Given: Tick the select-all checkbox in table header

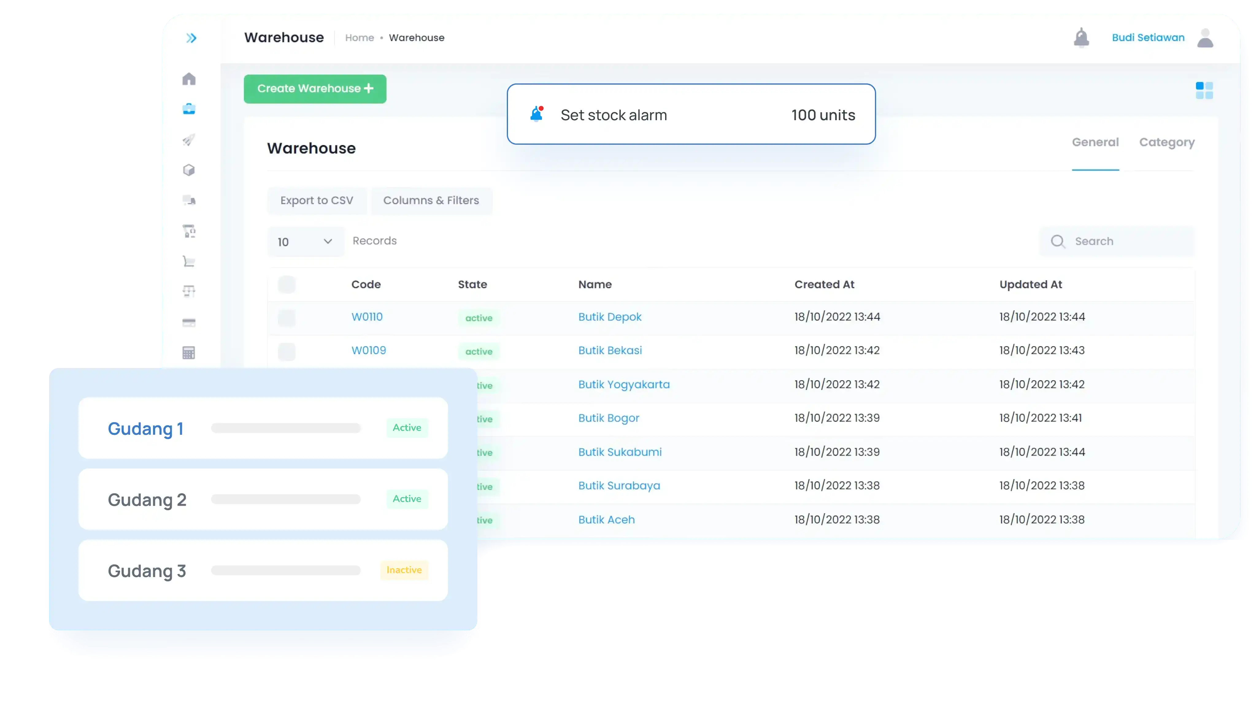Looking at the screenshot, I should point(287,284).
